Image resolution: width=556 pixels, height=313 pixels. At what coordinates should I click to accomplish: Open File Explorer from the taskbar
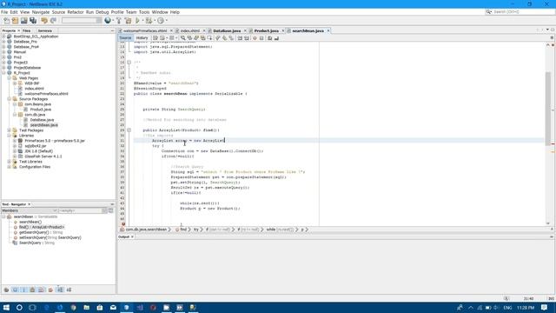pos(87,307)
